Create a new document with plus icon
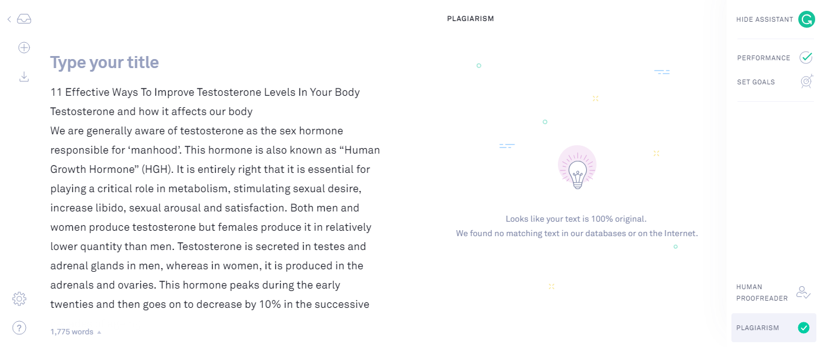Viewport: 823px width, 347px height. (24, 48)
